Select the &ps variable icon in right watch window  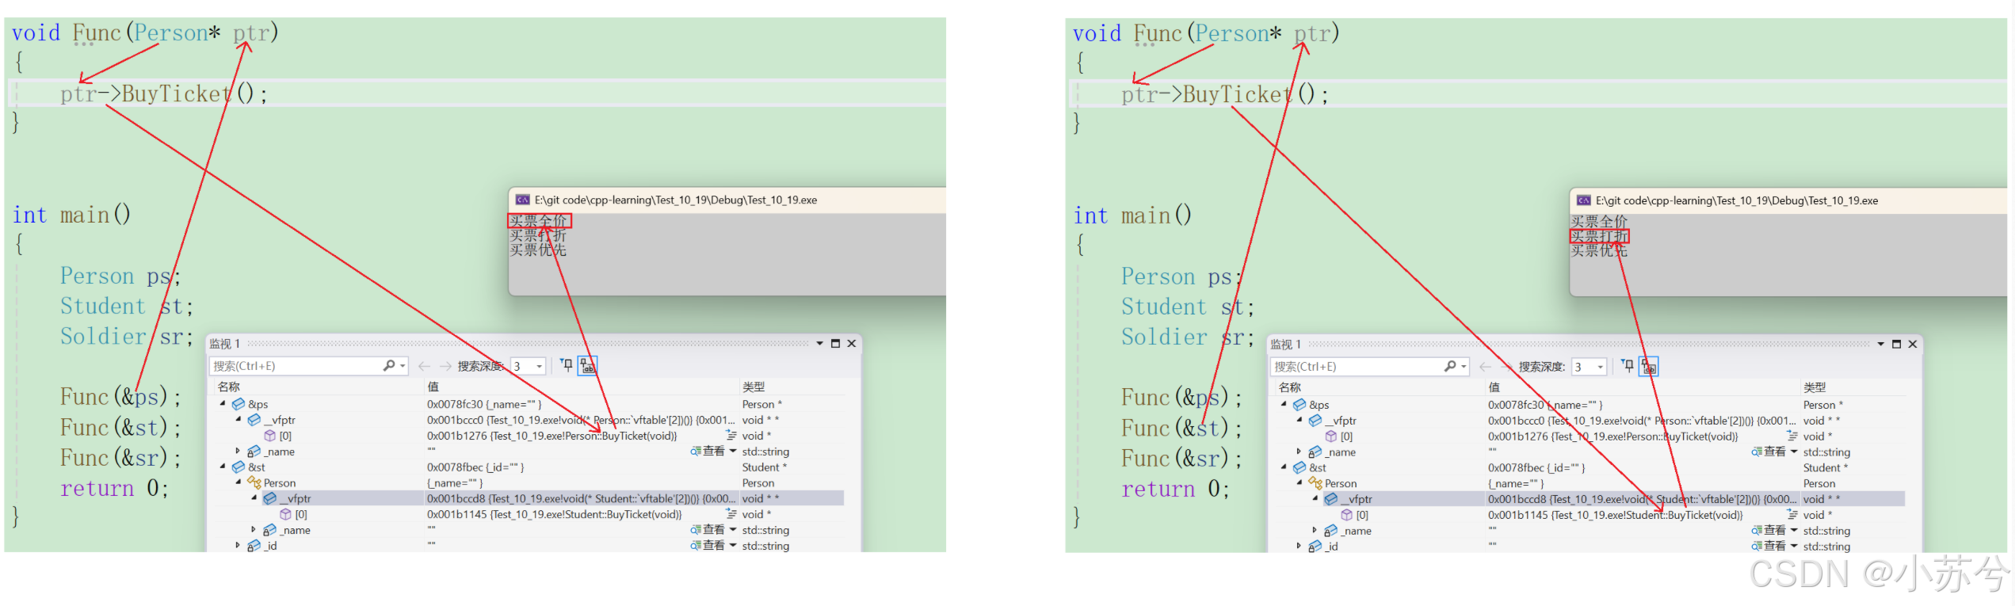(x=1299, y=405)
